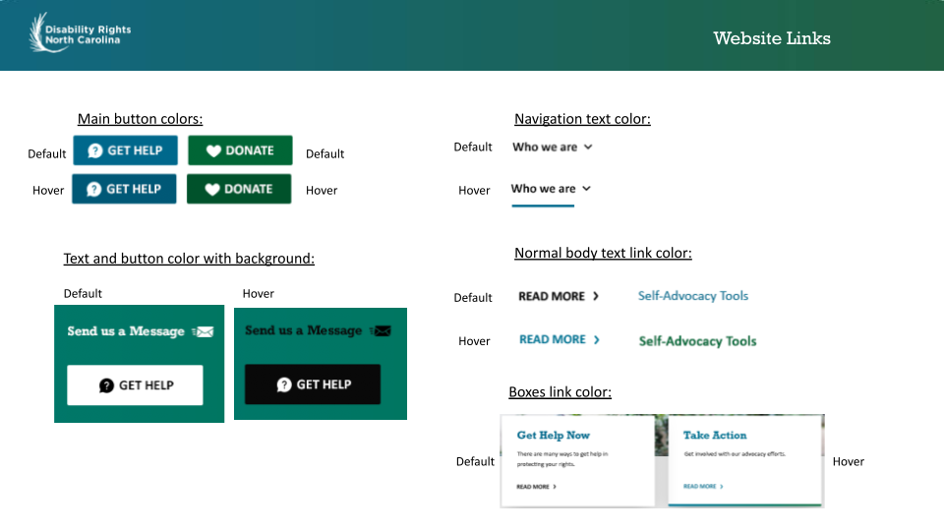Click the Website Links header title
This screenshot has height=531, width=944.
click(x=772, y=38)
